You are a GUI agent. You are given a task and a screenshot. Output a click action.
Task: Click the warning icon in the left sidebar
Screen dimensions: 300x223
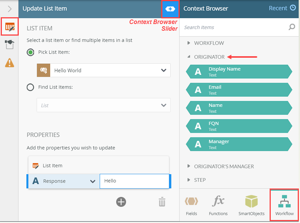point(9,63)
